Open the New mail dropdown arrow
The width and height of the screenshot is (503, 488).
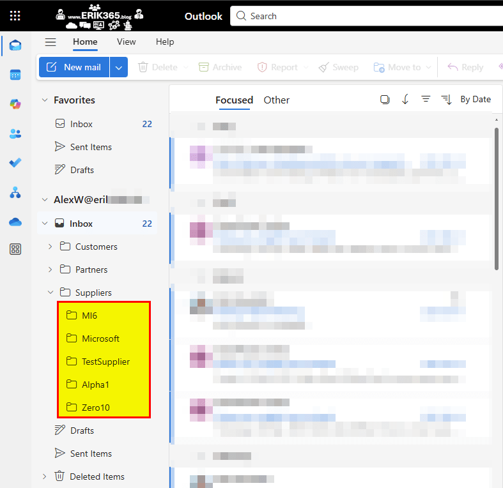(119, 67)
